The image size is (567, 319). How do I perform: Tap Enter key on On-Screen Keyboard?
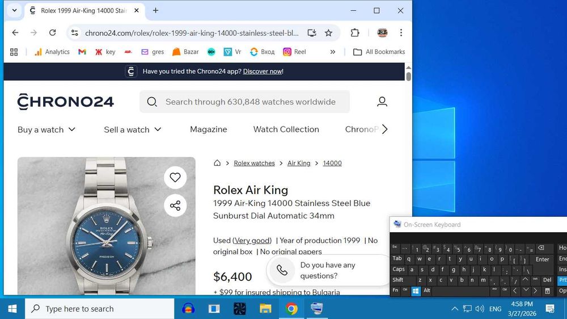coord(542,259)
